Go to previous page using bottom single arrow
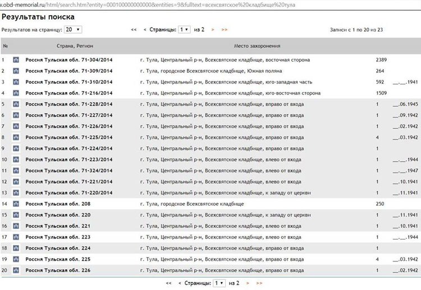421x290 pixels. (x=180, y=283)
